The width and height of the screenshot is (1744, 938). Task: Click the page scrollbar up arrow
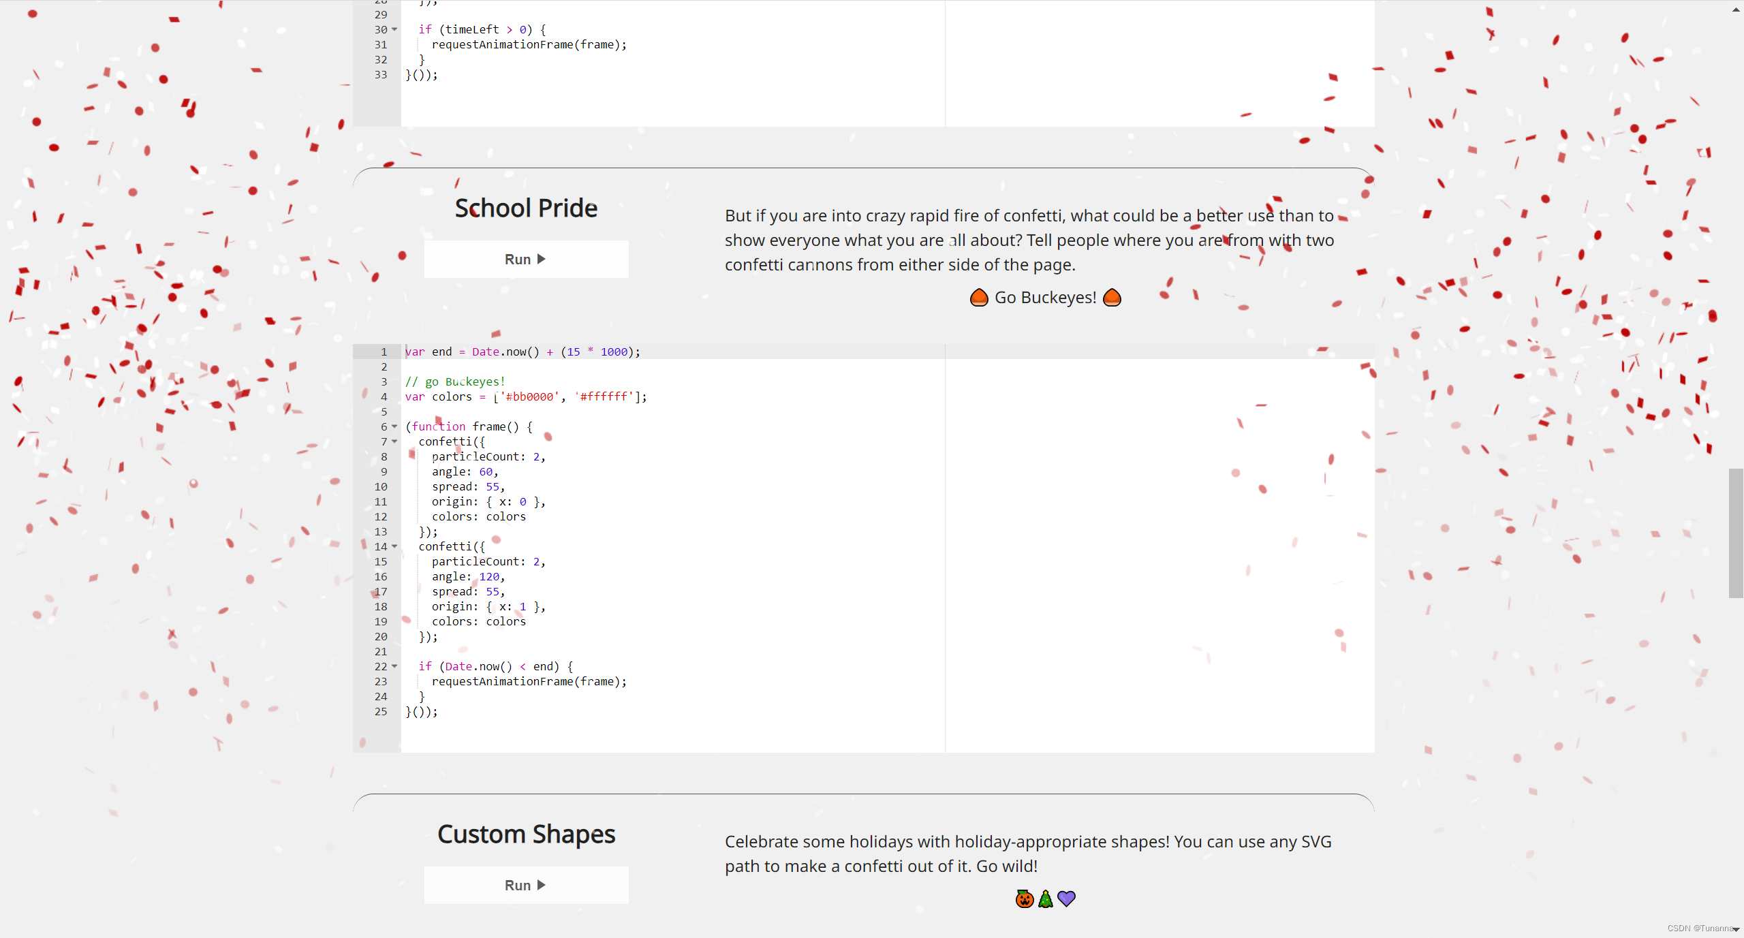[1736, 10]
